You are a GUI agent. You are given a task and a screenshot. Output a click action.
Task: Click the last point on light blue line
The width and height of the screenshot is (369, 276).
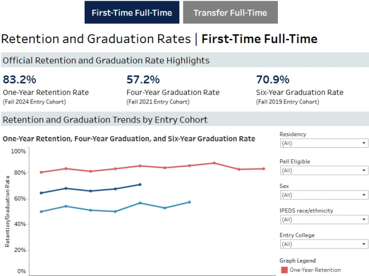tap(189, 202)
